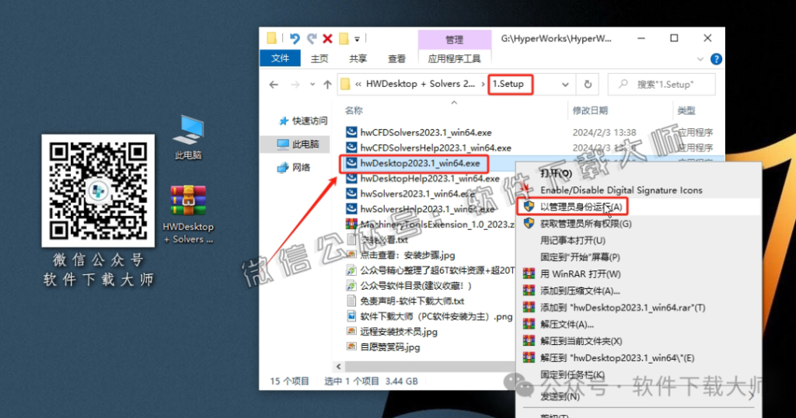
Task: Refresh the folder with the refresh button
Action: point(588,85)
